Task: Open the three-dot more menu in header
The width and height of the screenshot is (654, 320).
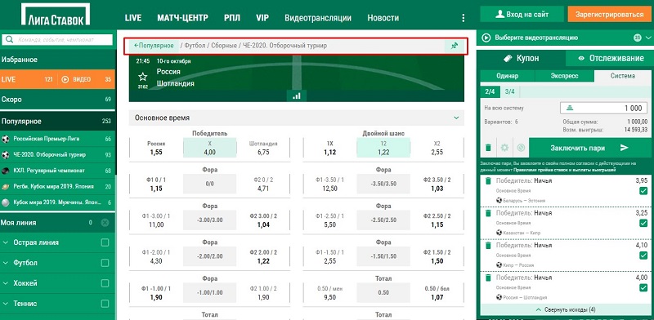Action: pos(463,18)
